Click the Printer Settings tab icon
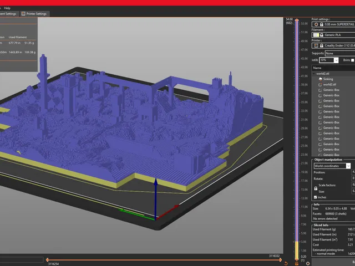The height and width of the screenshot is (266, 355). pos(23,14)
